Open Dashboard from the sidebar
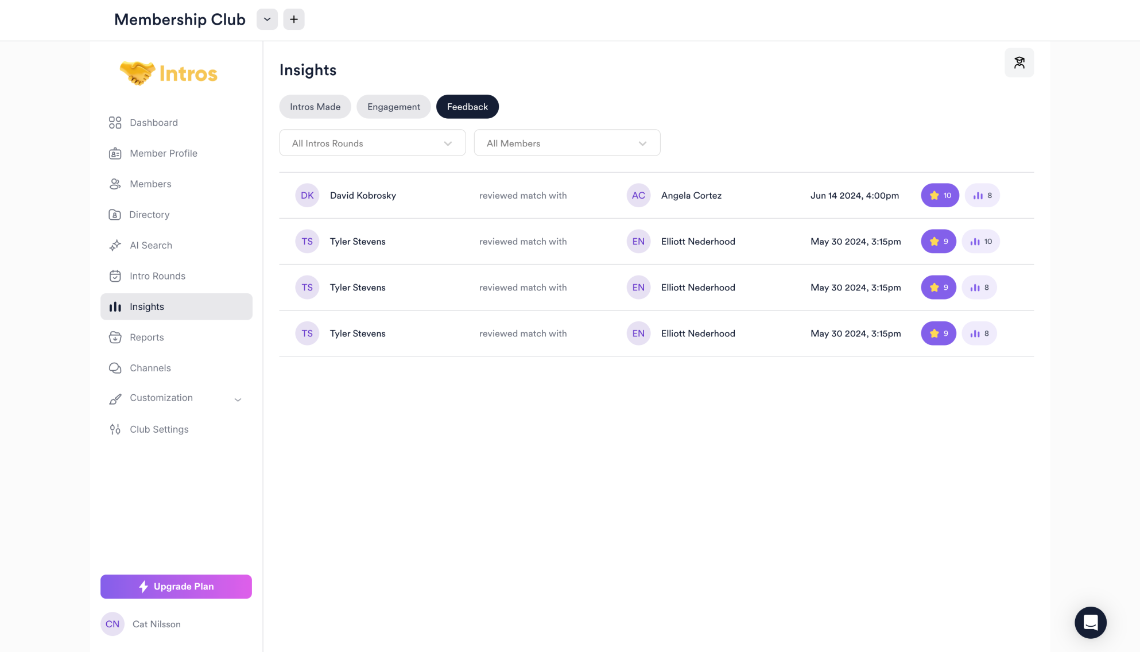 tap(153, 123)
